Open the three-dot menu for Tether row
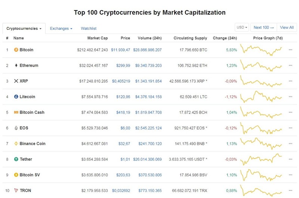This screenshot has height=198, width=299. tap(290, 159)
